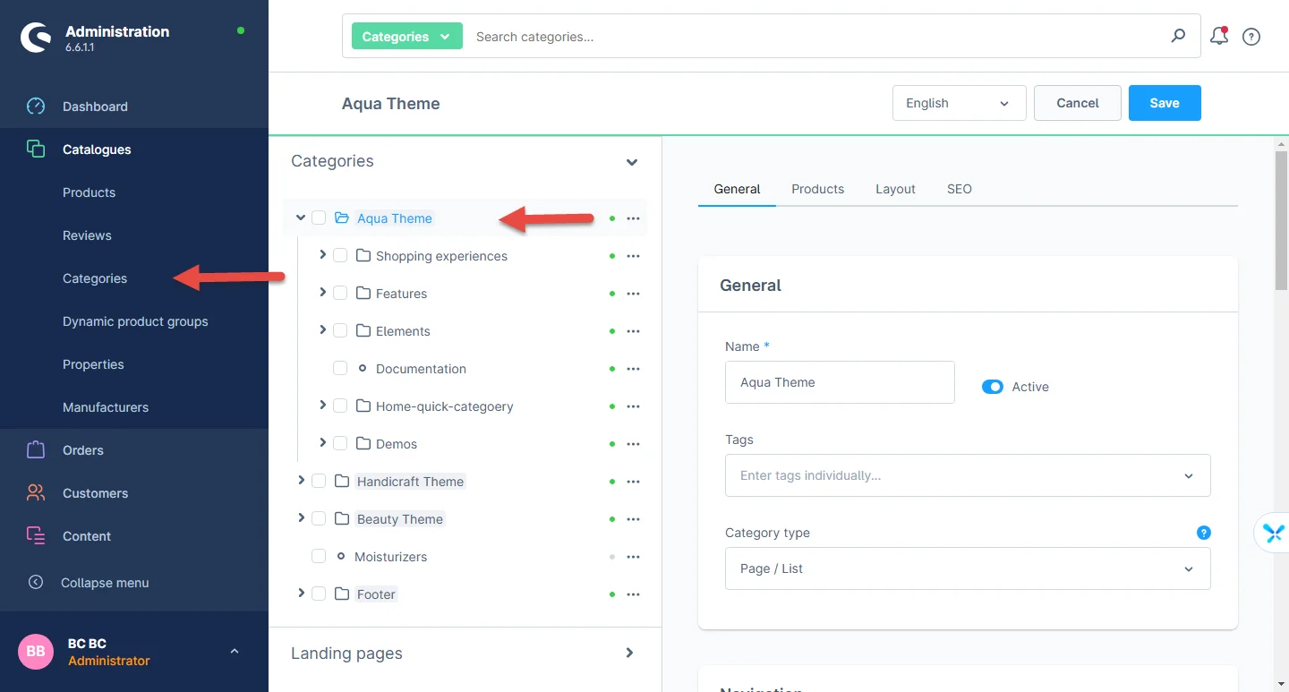
Task: Click the Orders bag icon in sidebar
Action: pos(36,450)
